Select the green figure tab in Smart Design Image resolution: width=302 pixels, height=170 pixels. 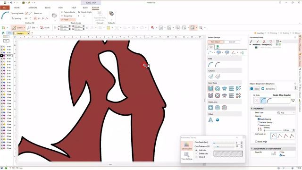(x=218, y=47)
